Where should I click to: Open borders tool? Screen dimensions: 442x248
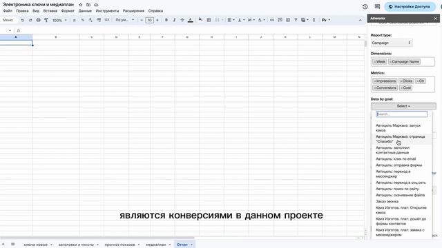pyautogui.click(x=209, y=20)
